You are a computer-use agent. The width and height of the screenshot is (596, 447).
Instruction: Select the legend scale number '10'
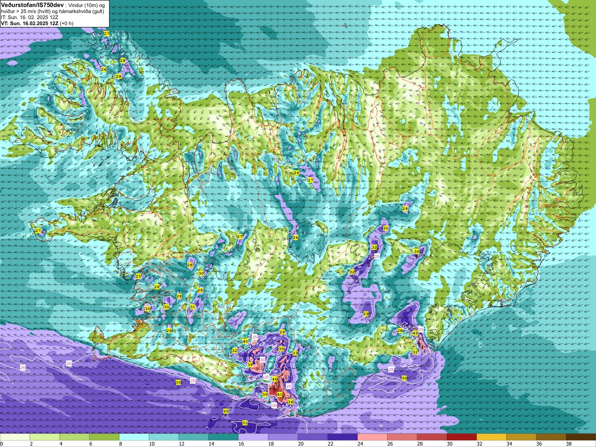click(x=152, y=444)
